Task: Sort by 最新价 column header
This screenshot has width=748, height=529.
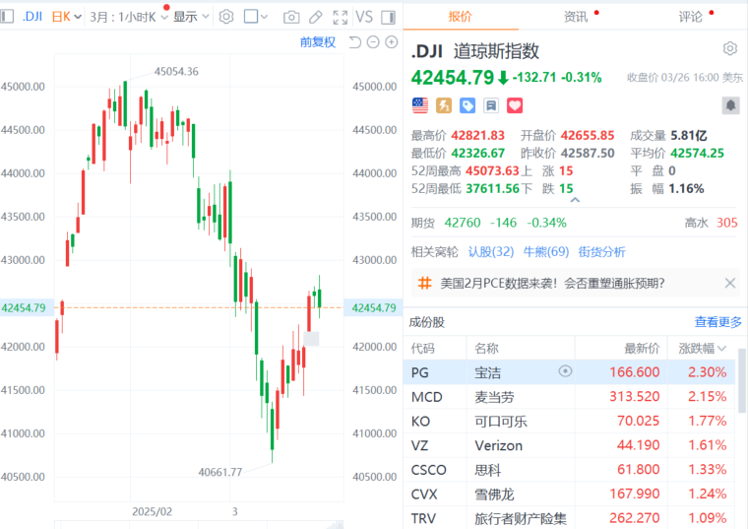Action: click(642, 349)
